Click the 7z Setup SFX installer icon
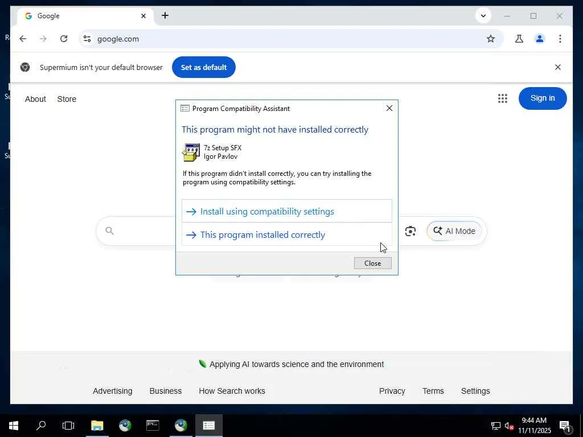583x437 pixels. click(191, 152)
